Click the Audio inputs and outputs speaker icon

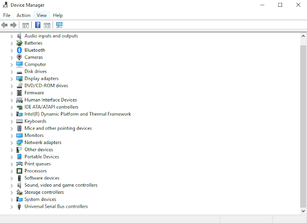19,36
